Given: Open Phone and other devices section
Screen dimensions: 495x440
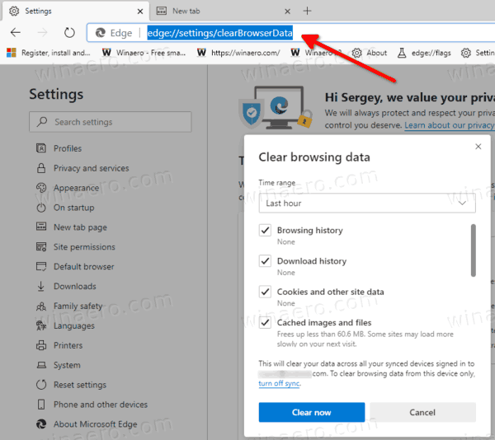Looking at the screenshot, I should pyautogui.click(x=101, y=405).
